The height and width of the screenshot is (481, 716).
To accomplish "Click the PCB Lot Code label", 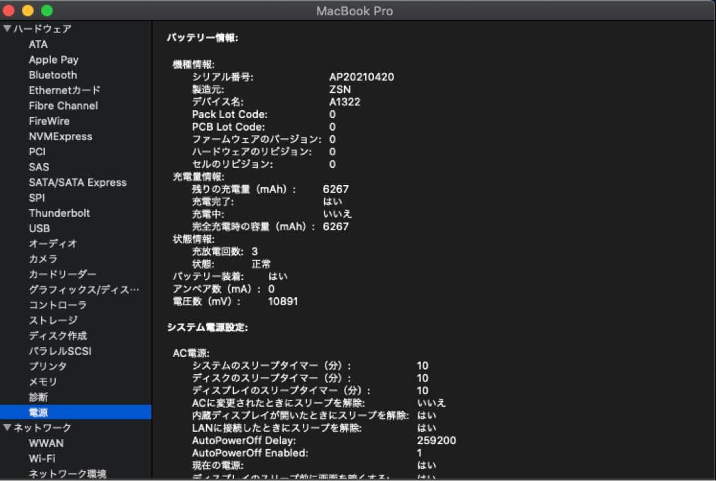I will [x=228, y=127].
